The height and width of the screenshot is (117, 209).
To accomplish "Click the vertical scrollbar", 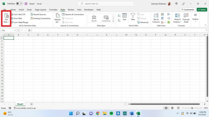I will point(207,66).
